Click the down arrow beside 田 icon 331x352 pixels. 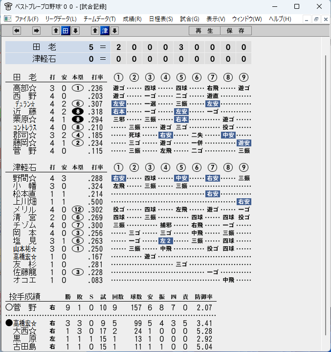[x=76, y=30]
